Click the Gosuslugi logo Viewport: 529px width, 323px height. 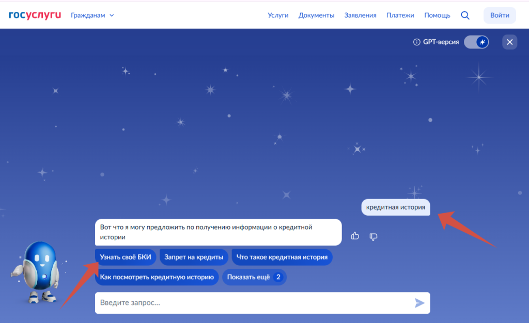click(x=35, y=15)
